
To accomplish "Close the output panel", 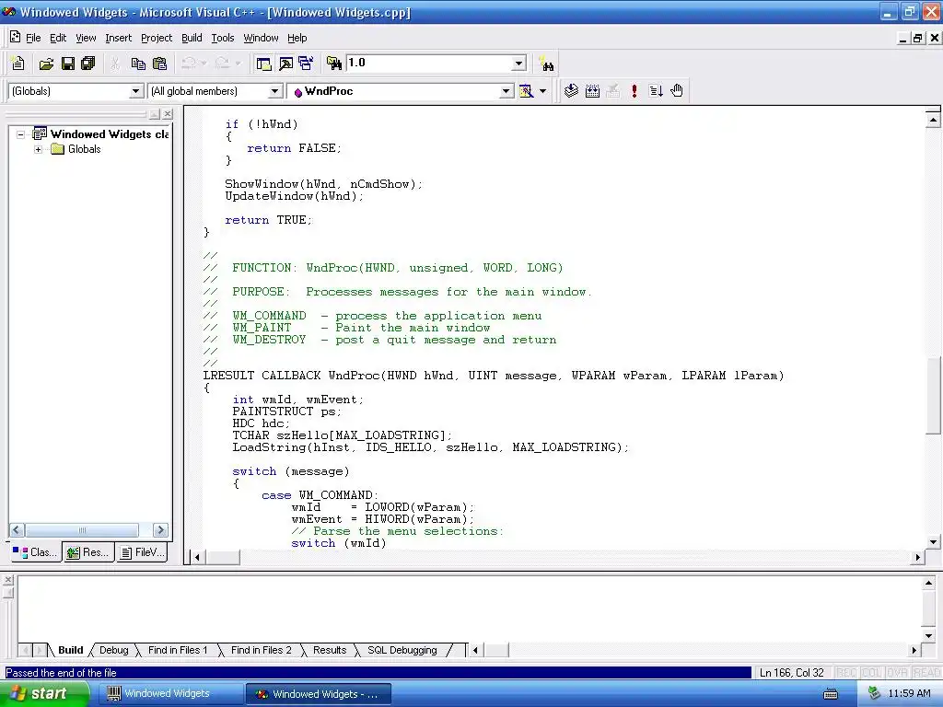I will pyautogui.click(x=7, y=580).
